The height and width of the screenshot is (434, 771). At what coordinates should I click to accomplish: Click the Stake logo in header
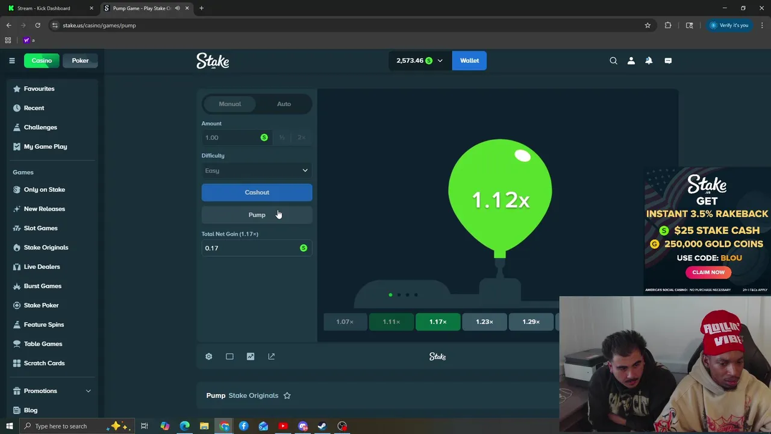(x=213, y=60)
